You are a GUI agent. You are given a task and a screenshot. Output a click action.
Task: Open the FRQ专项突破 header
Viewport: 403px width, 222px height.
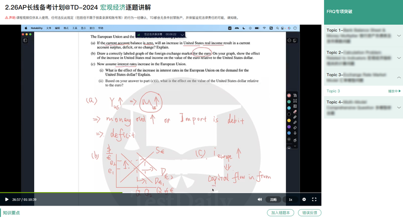pos(363,12)
